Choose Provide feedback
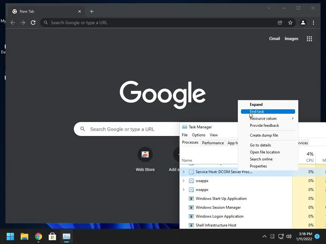 coord(268,125)
